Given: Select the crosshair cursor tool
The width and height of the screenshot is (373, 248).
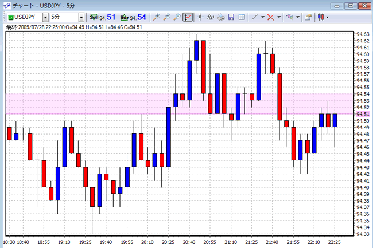Looking at the screenshot, I should coord(200,17).
